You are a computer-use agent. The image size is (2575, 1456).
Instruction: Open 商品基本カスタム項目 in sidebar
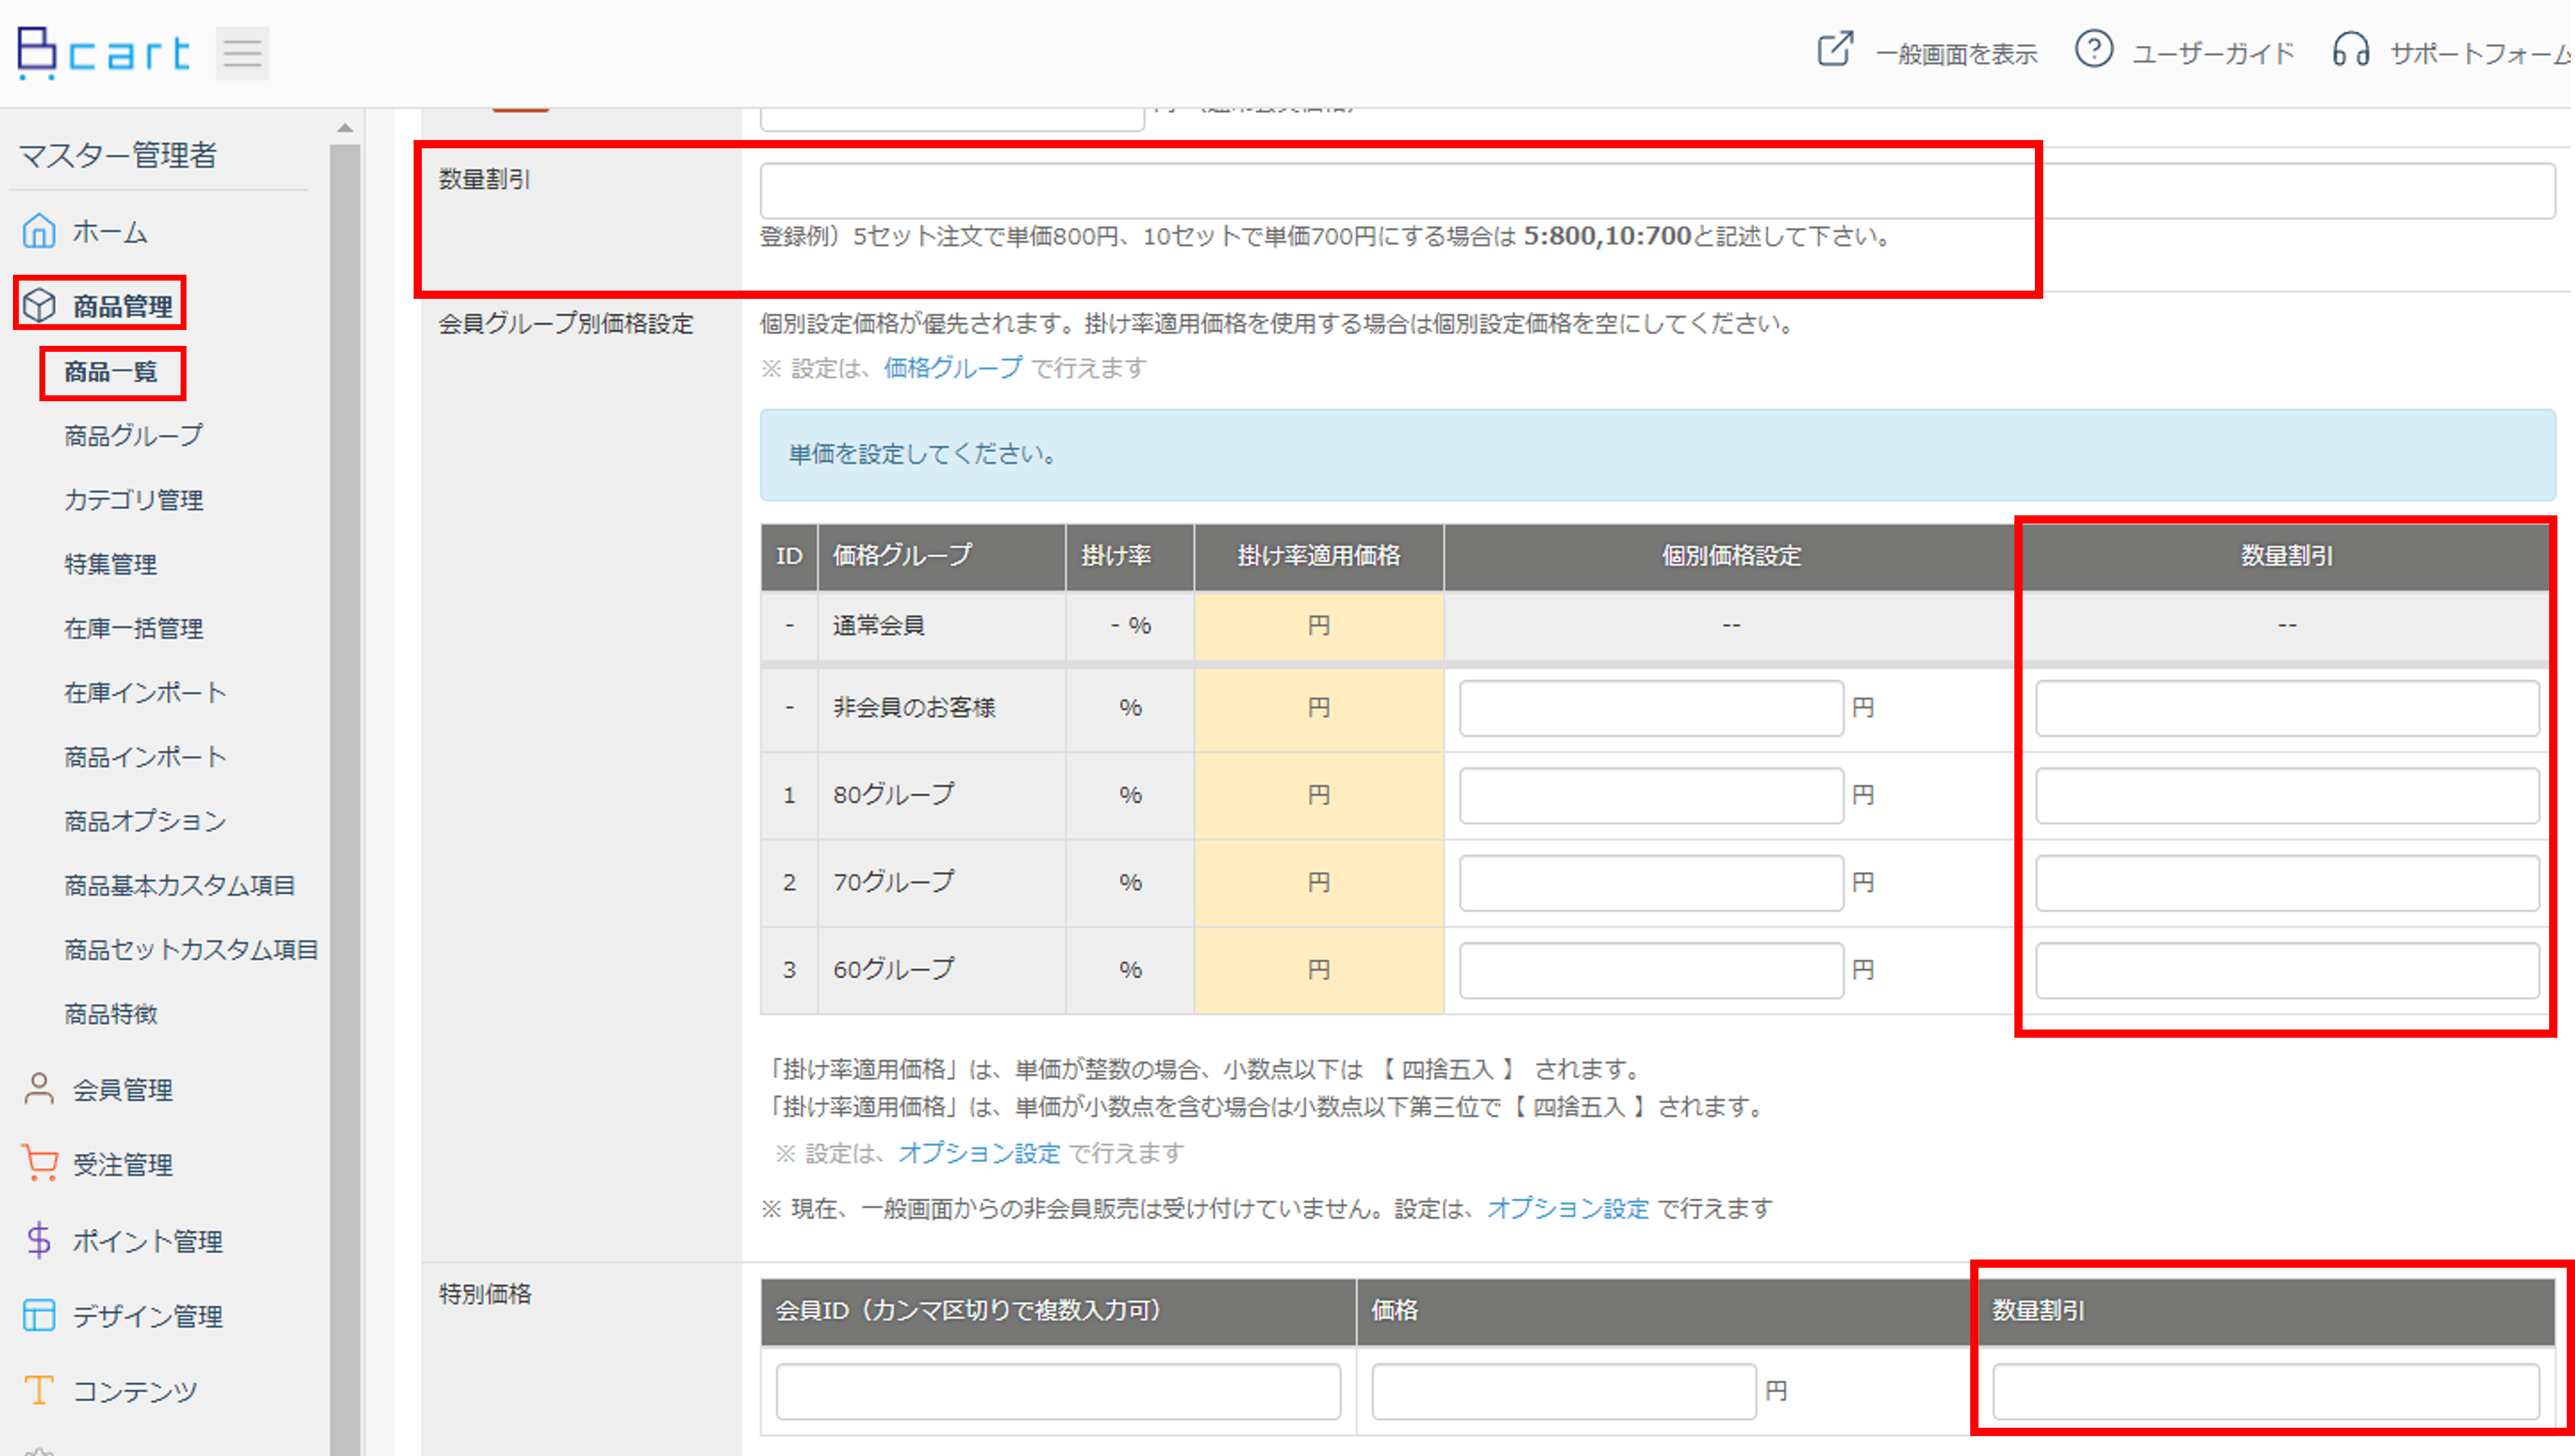[x=180, y=885]
